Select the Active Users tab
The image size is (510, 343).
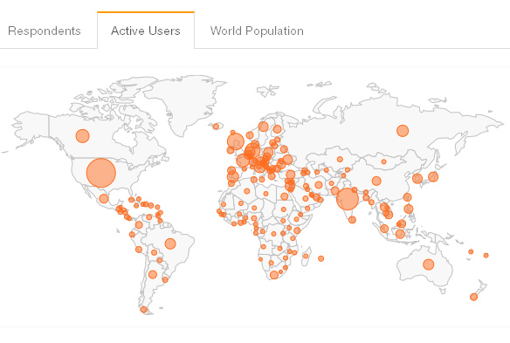pyautogui.click(x=146, y=31)
